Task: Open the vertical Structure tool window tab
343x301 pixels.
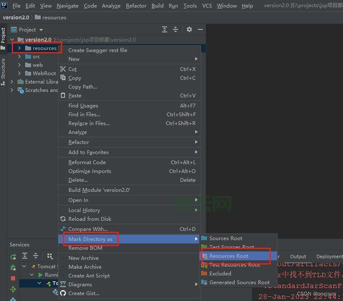Action: 3,69
